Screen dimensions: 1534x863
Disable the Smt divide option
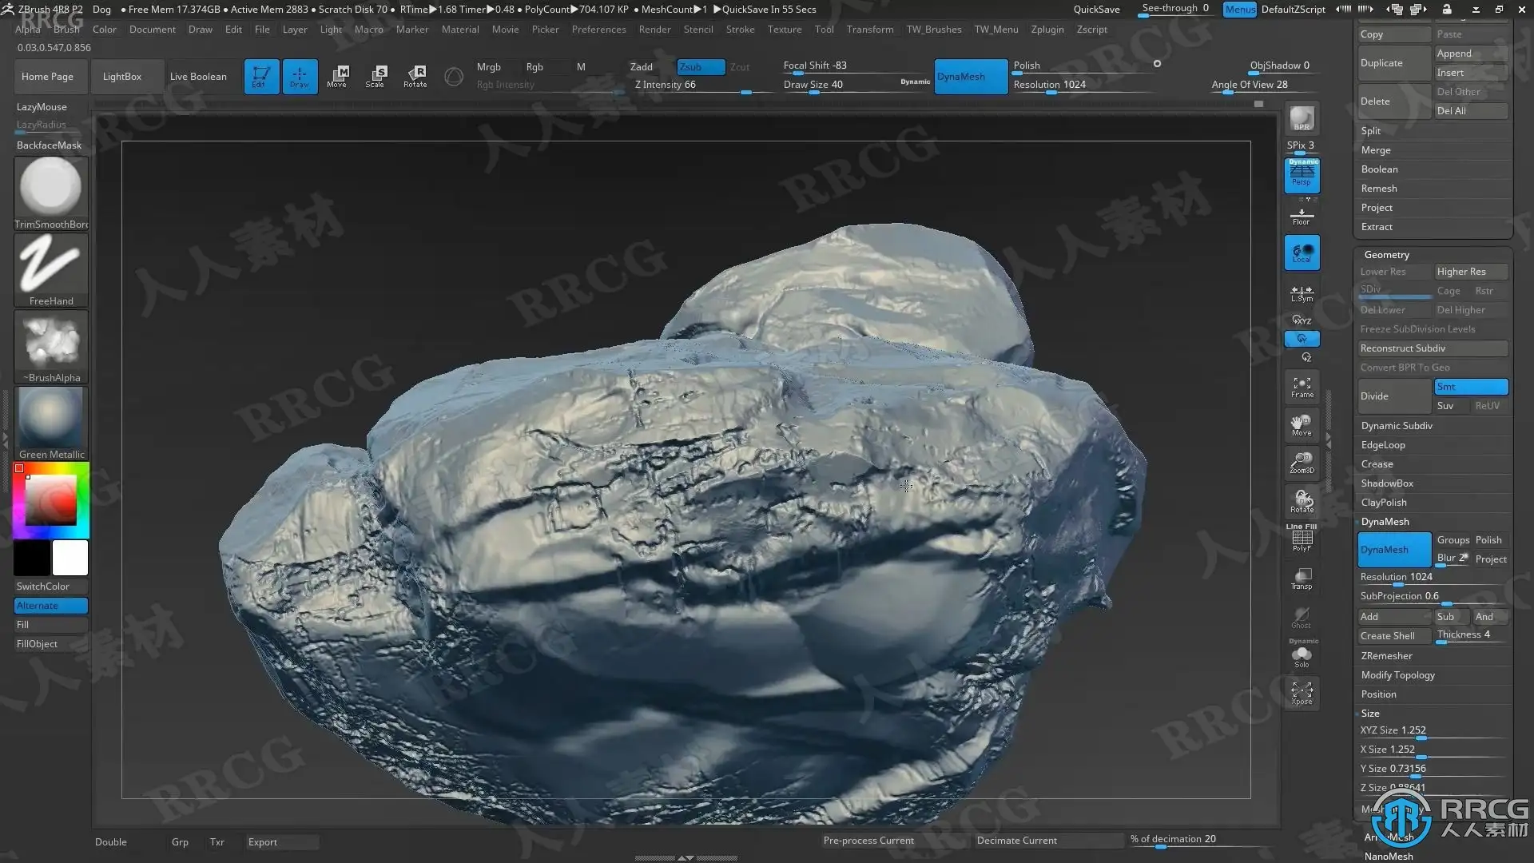tap(1470, 387)
